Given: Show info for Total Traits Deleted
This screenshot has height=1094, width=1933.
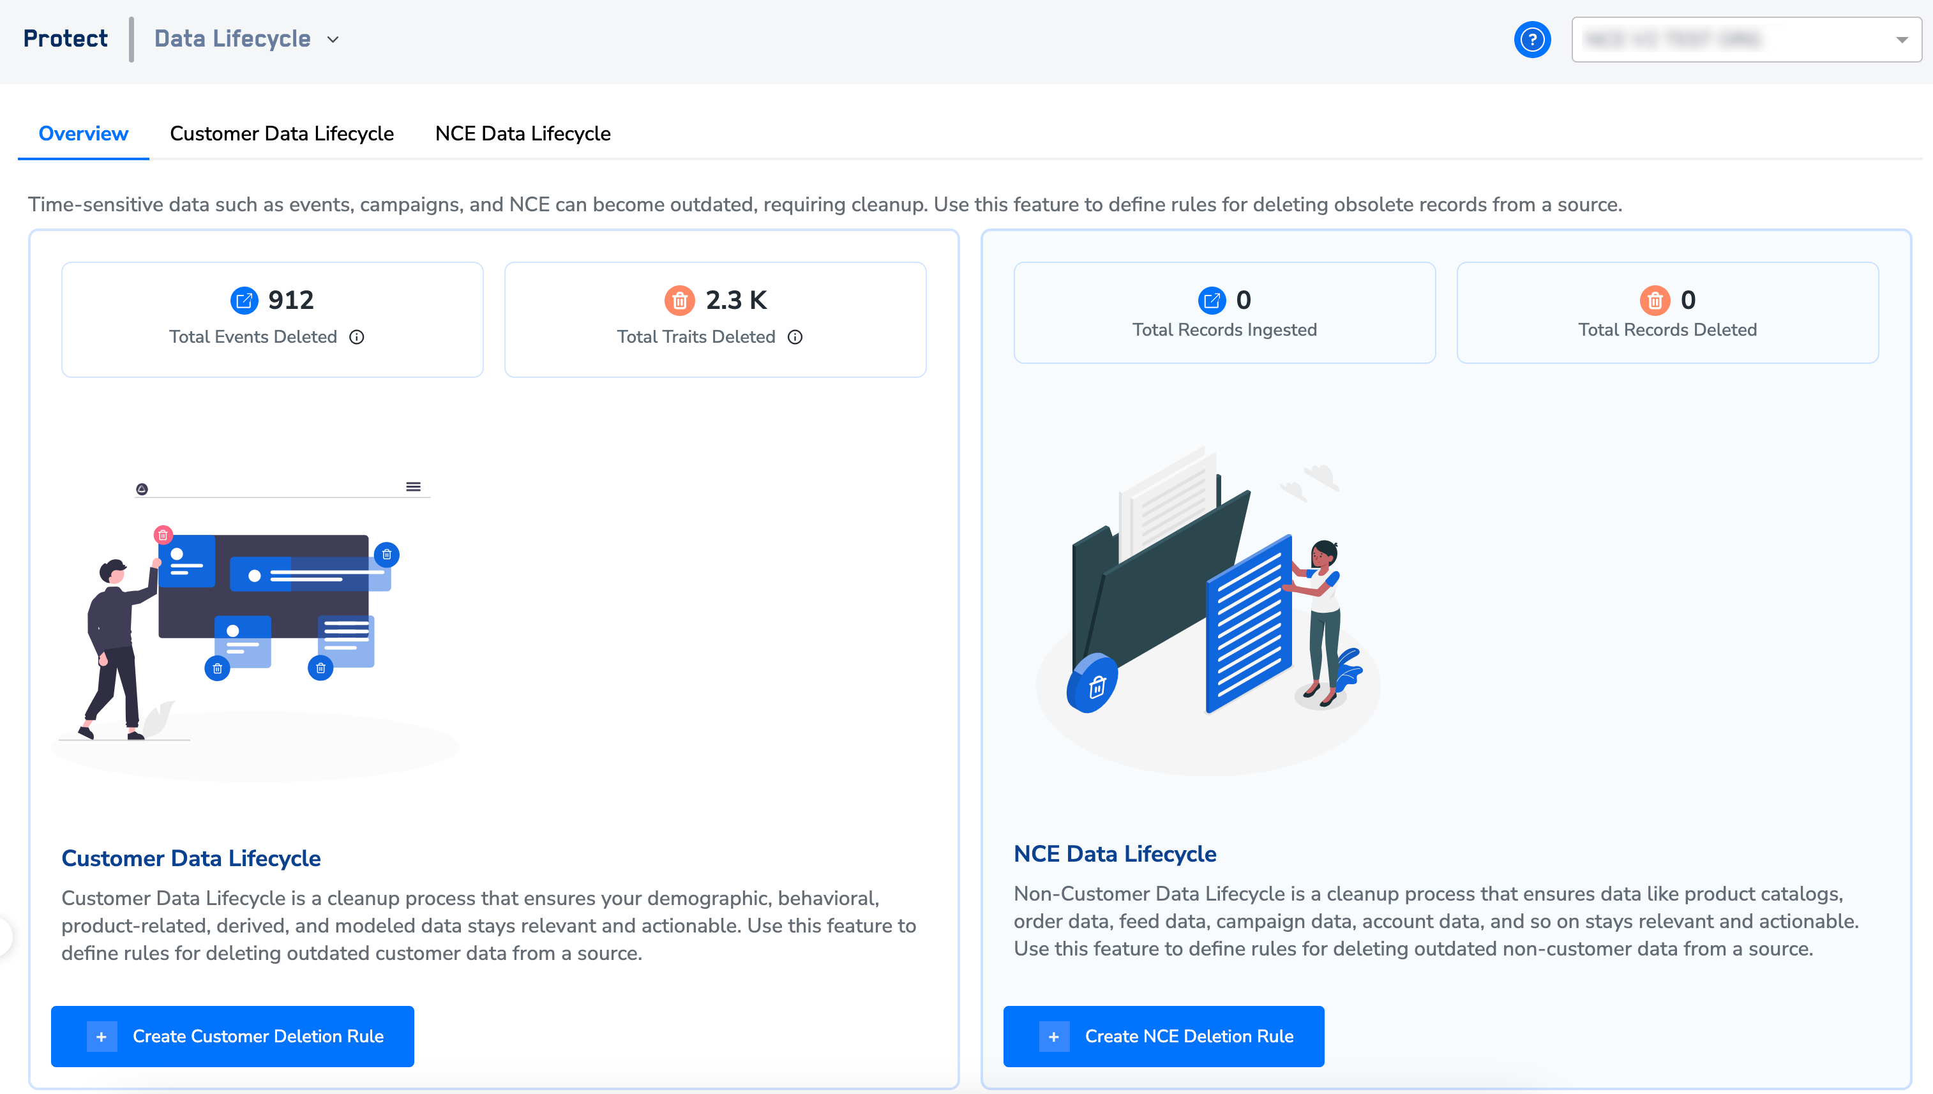Looking at the screenshot, I should (x=795, y=338).
